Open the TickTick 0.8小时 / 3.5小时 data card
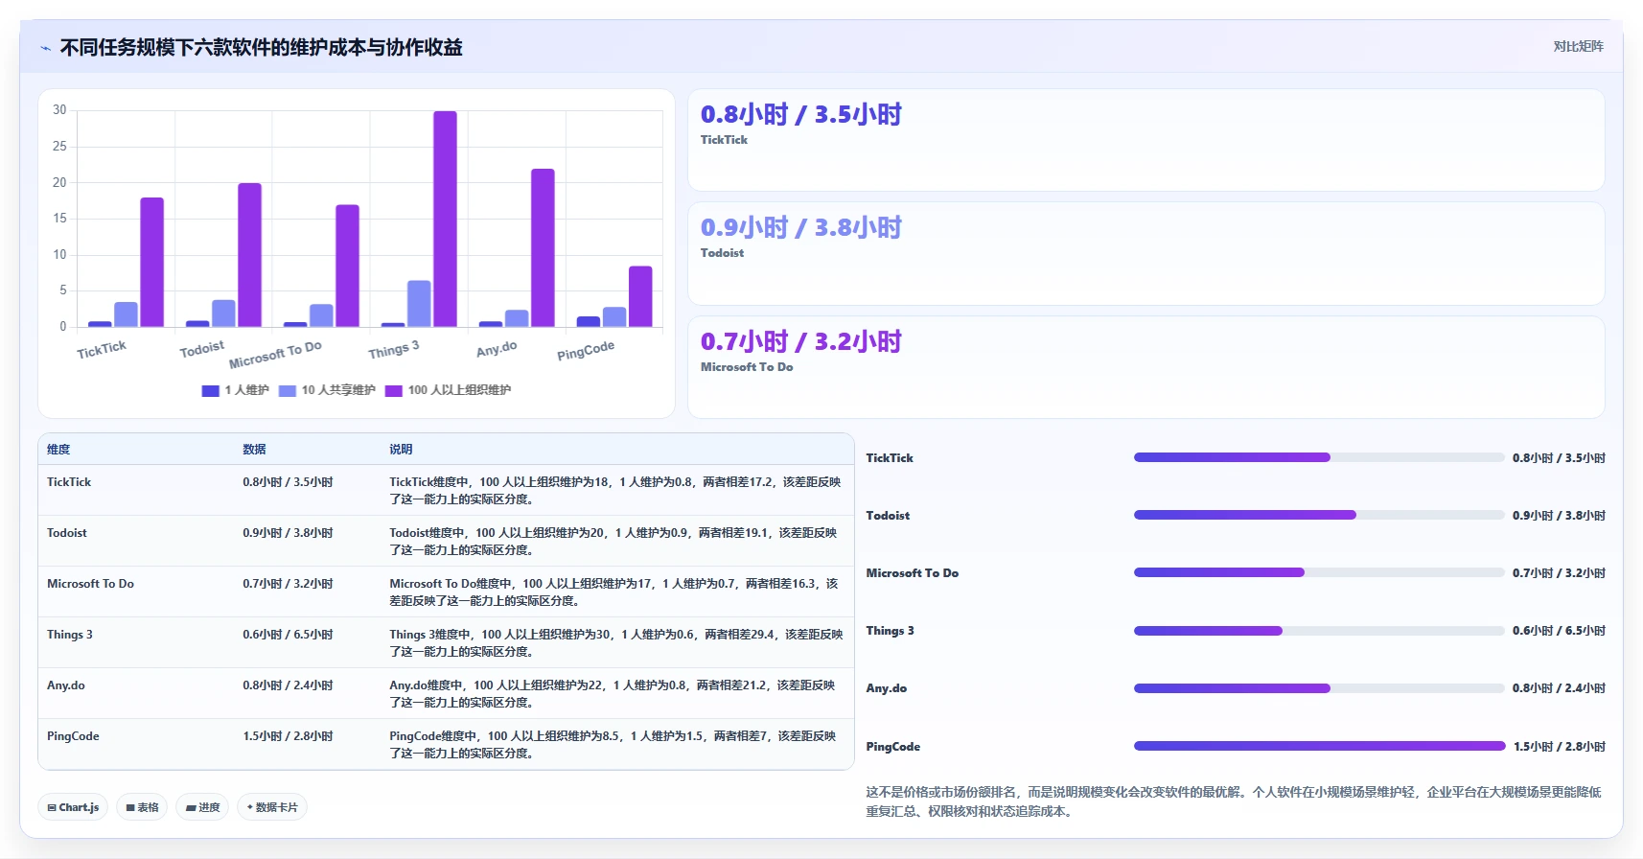1643x859 pixels. click(1145, 140)
